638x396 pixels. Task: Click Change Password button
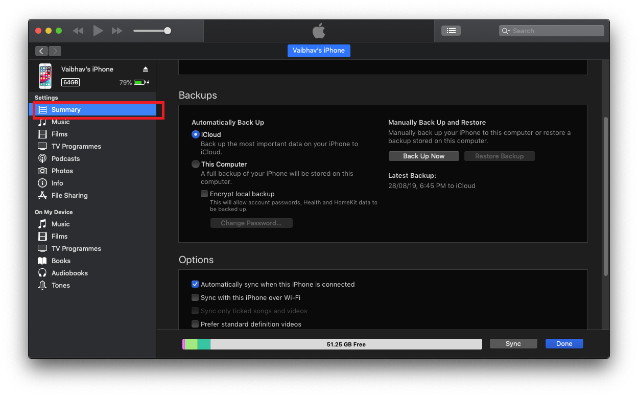(x=251, y=223)
